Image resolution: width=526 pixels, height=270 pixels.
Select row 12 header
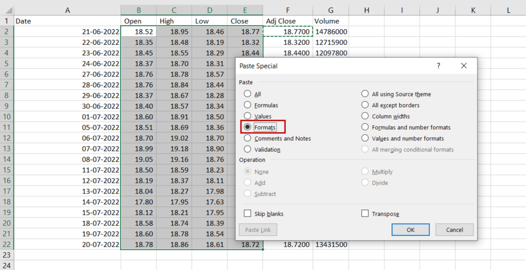(7, 138)
